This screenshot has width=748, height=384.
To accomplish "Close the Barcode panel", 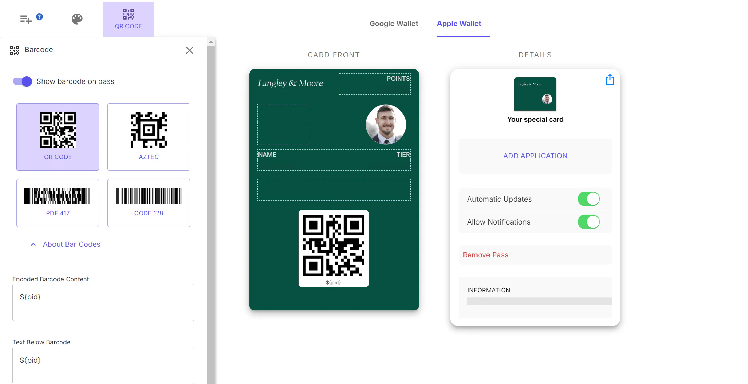I will [x=190, y=50].
